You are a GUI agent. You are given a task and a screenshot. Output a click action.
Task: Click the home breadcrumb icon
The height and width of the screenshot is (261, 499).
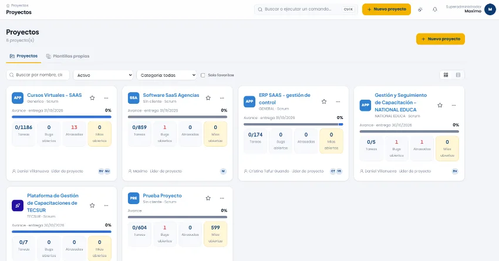click(8, 6)
